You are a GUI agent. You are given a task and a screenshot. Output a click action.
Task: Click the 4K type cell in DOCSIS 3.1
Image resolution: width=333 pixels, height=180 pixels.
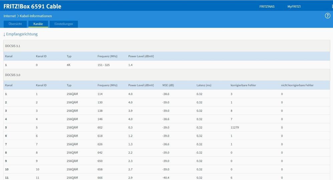click(x=69, y=65)
